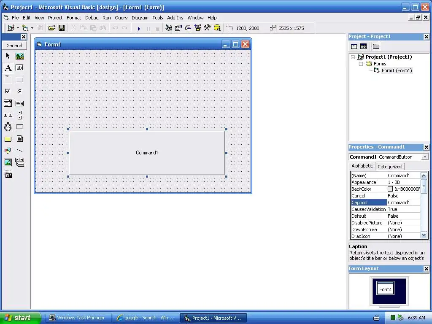Close the Toolbox panel
This screenshot has height=324, width=432.
pos(24,37)
